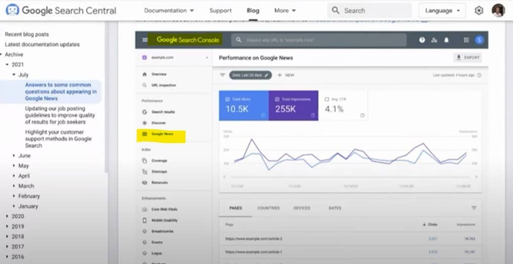Click the Core Web Vitals gauge icon
The height and width of the screenshot is (264, 513).
[x=144, y=209]
